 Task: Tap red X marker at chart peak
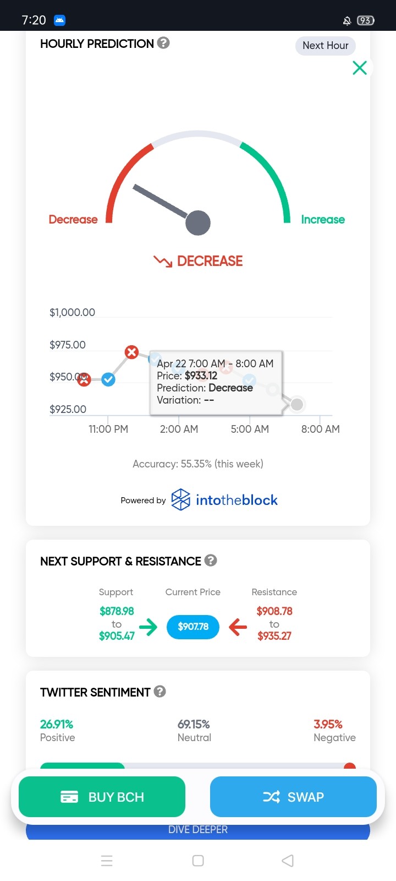coord(131,352)
